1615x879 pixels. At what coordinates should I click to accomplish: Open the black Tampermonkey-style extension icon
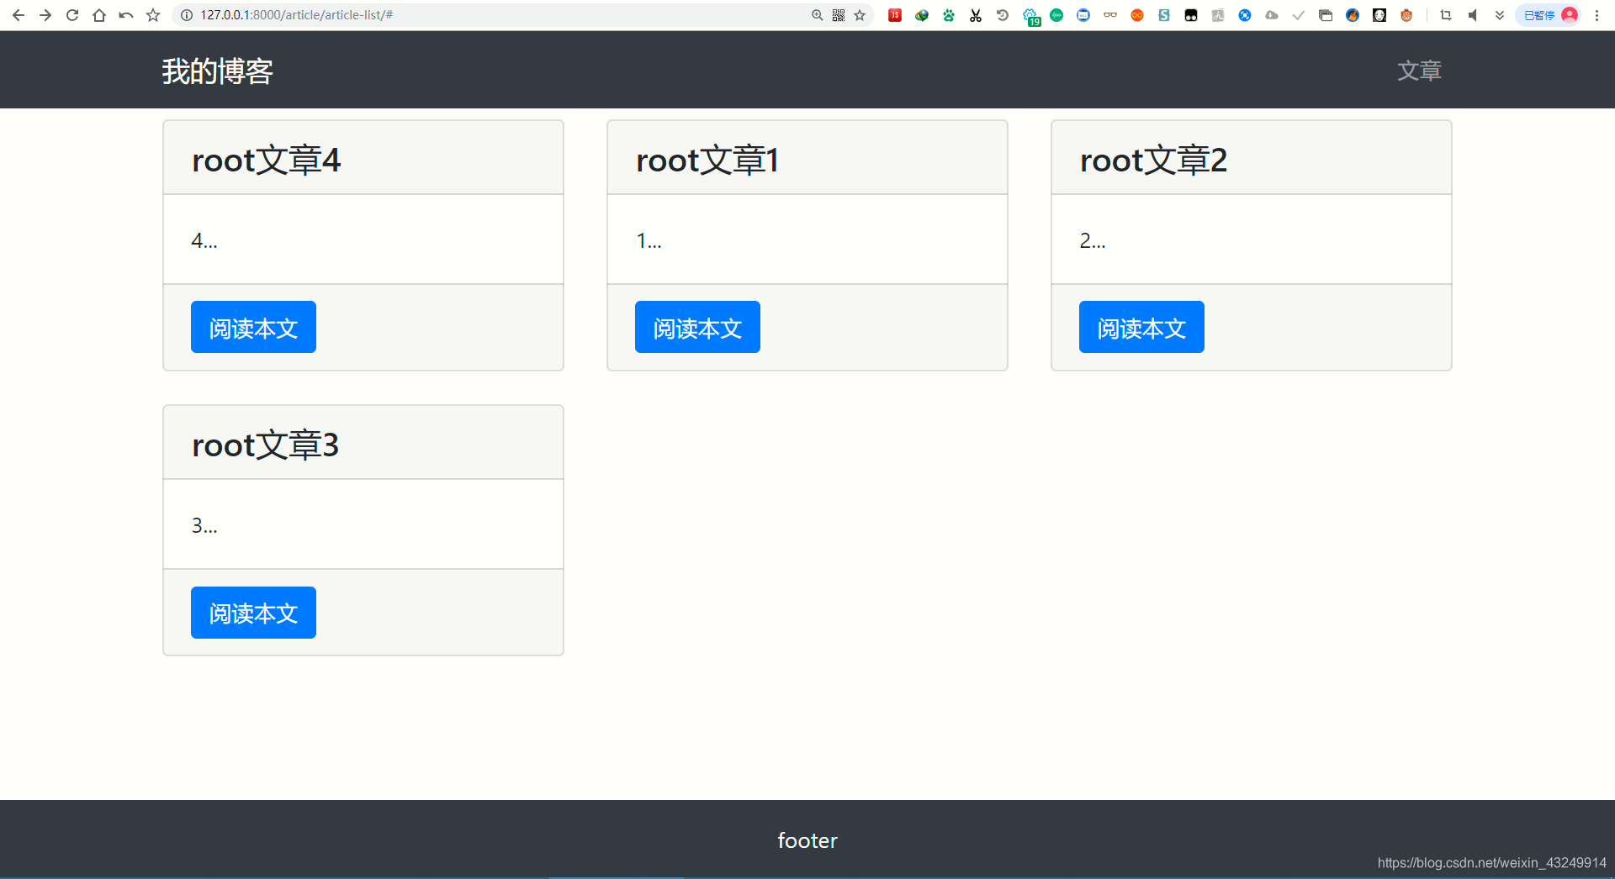pyautogui.click(x=1191, y=15)
